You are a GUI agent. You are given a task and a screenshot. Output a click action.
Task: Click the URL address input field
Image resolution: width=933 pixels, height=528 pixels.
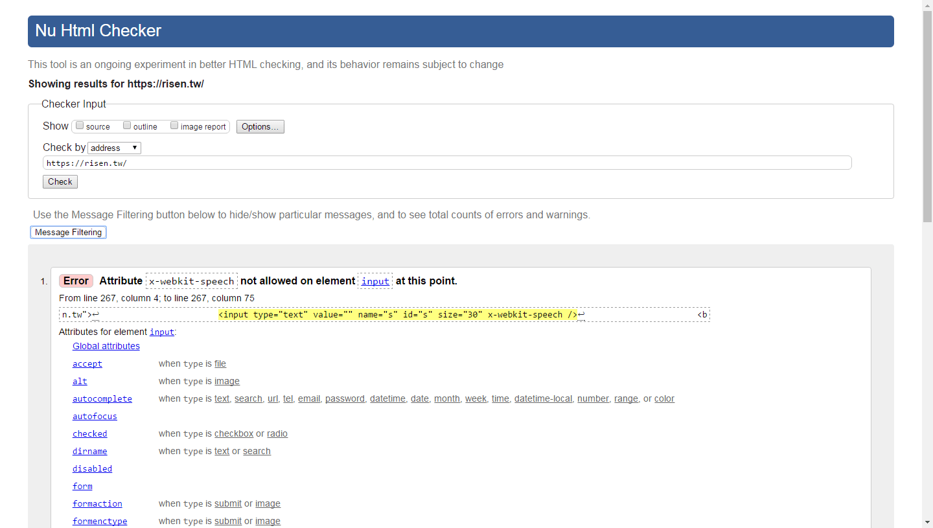point(447,163)
